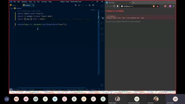The image size is (185, 104).
Task: Open the browser hamburger menu
Action: point(173,6)
